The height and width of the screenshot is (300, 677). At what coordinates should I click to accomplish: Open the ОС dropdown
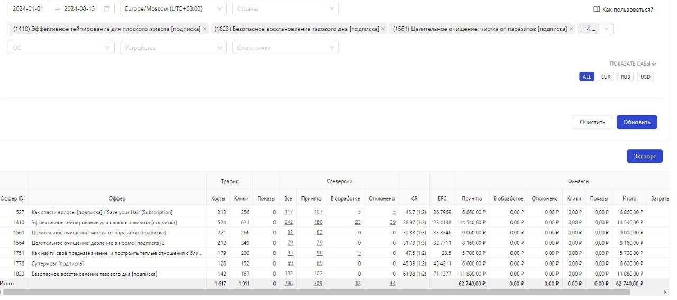pyautogui.click(x=61, y=48)
